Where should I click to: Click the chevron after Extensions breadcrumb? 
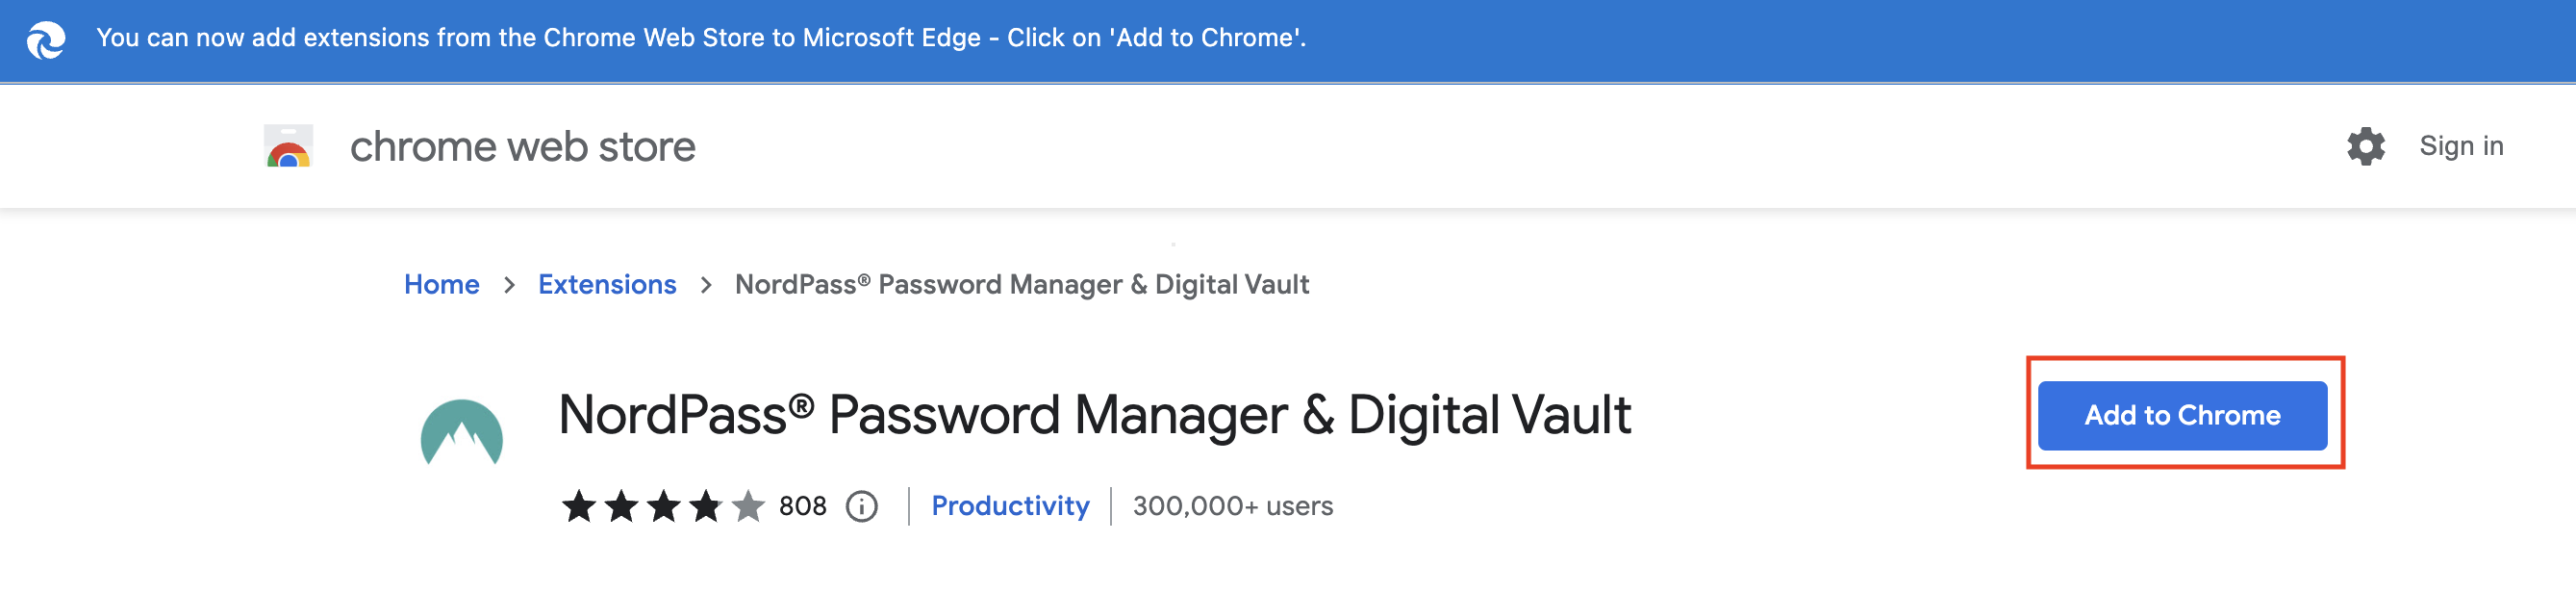coord(706,285)
